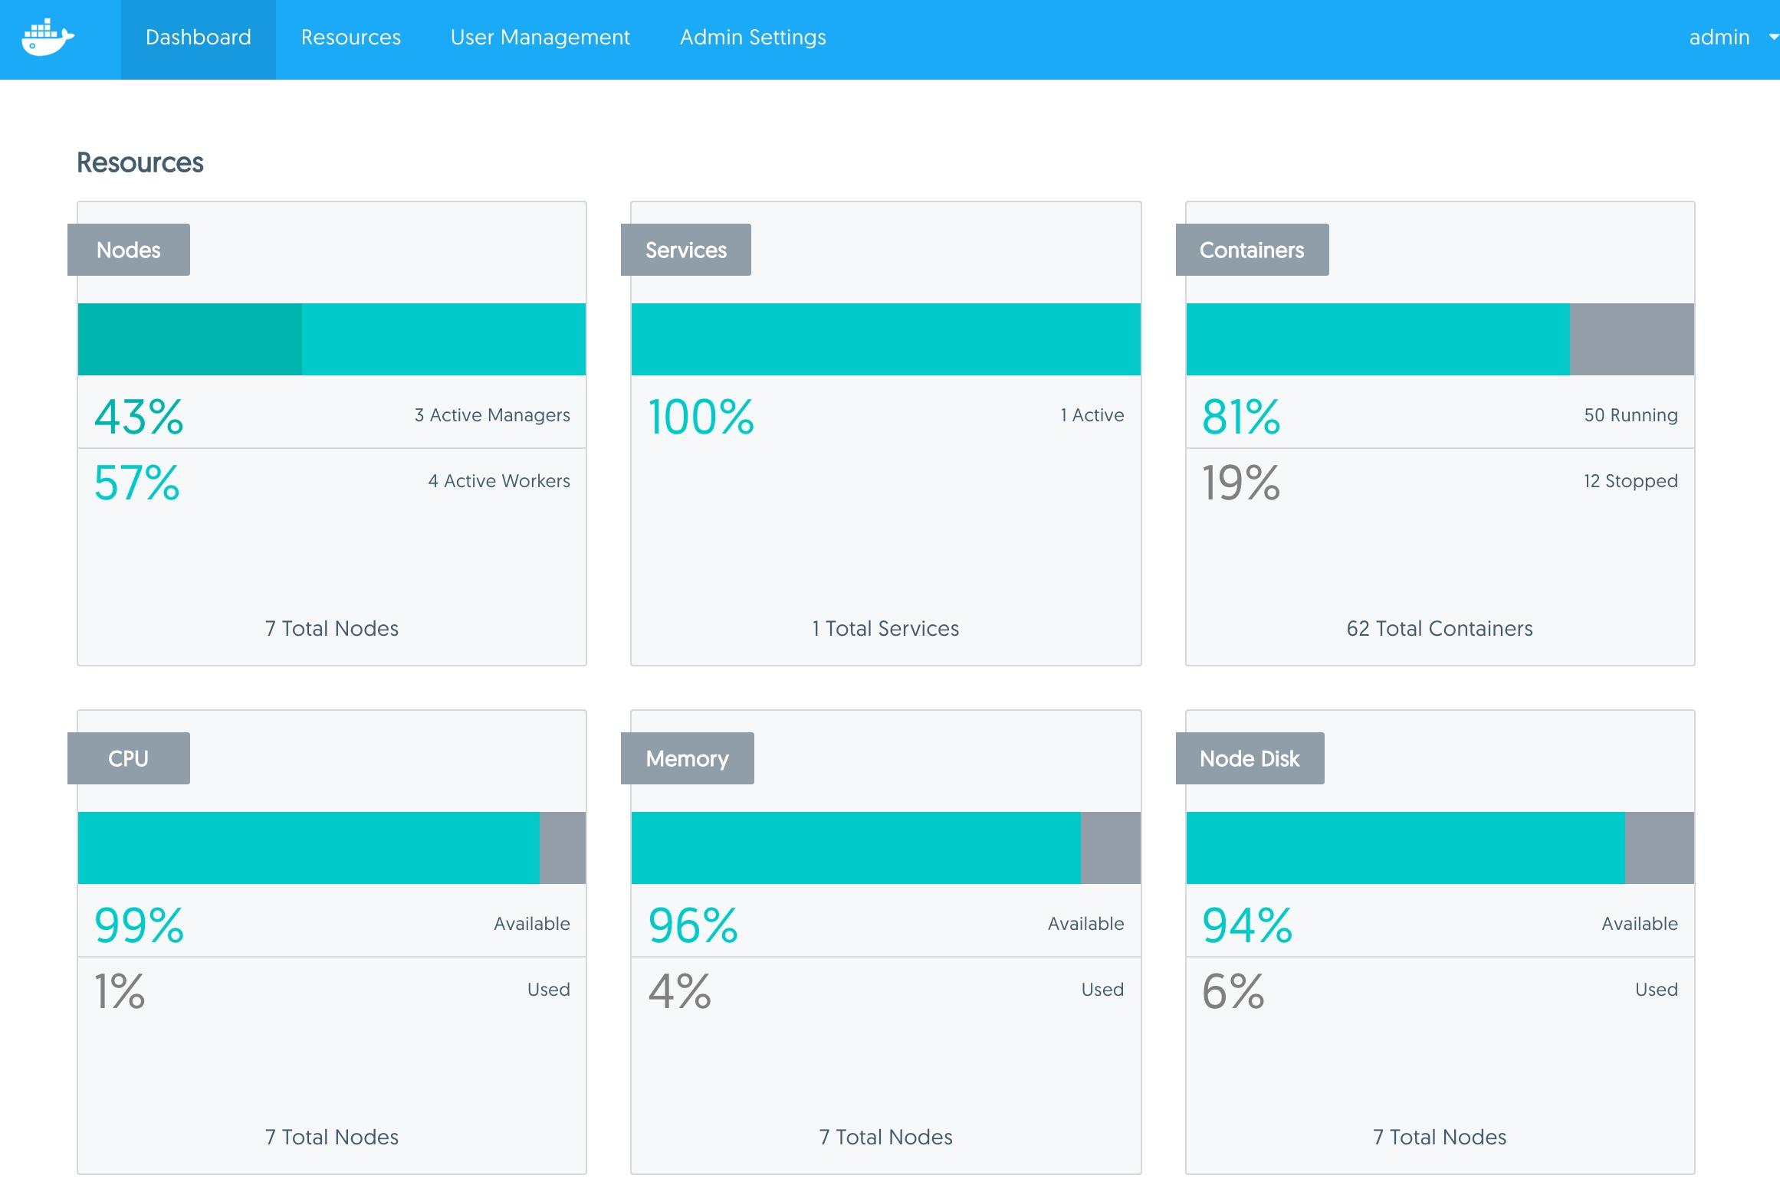Viewport: 1780px width, 1198px height.
Task: Click the Nodes card label
Action: 129,250
